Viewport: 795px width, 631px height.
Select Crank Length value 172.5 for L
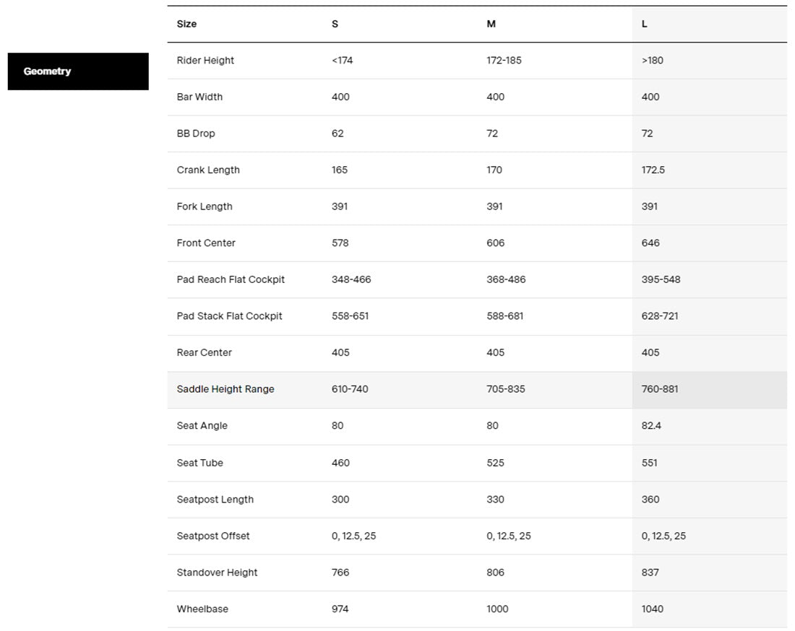click(x=653, y=170)
